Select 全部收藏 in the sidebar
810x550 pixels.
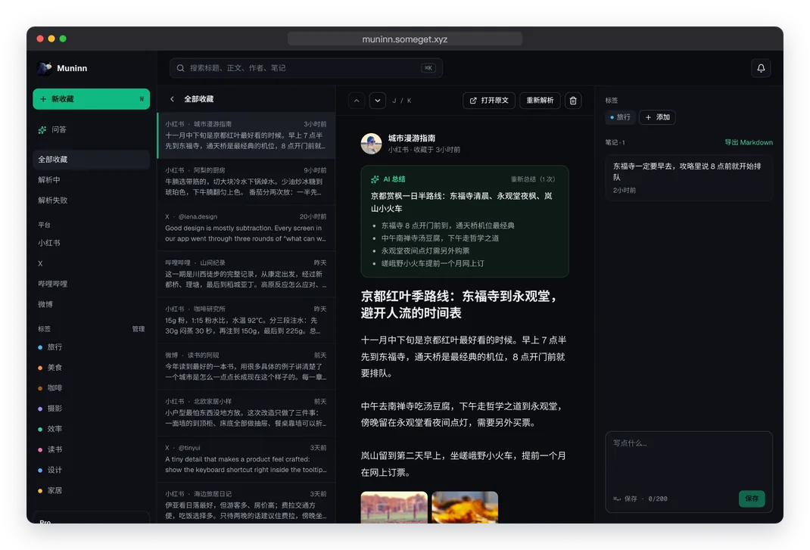91,160
